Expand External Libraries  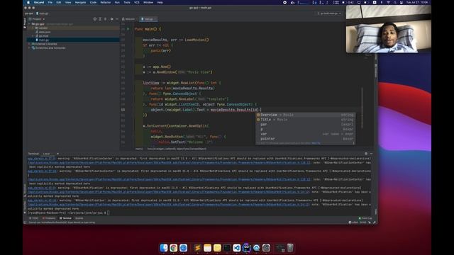click(x=30, y=44)
